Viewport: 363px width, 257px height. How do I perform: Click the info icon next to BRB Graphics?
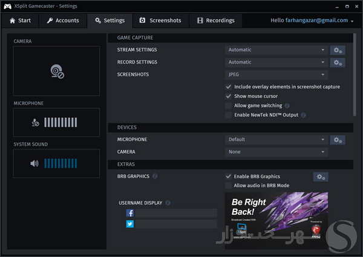[155, 177]
